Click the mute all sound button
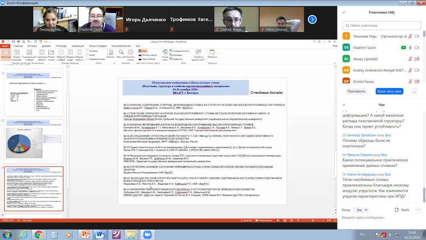The height and width of the screenshot is (240, 426). (x=389, y=91)
